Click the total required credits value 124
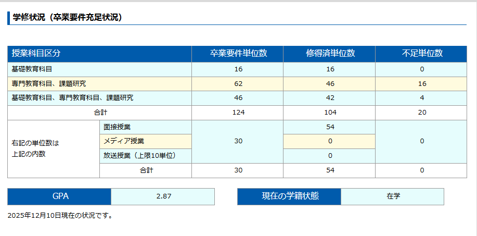Viewport: 477px width, 236px height. point(238,113)
